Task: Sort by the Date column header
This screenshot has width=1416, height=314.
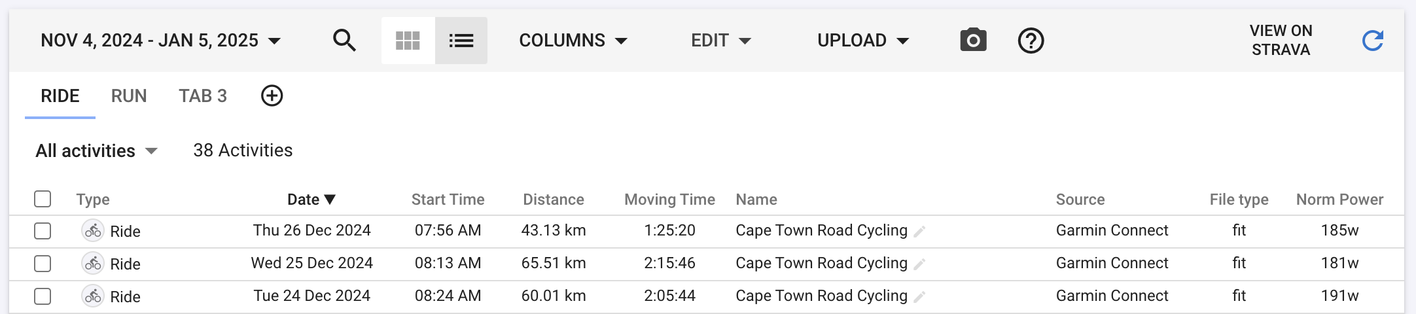Action: [311, 200]
